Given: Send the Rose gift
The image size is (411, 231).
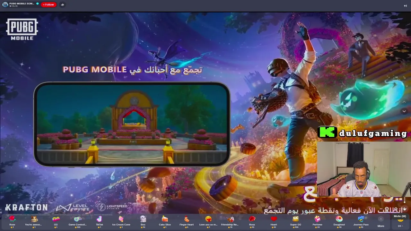Looking at the screenshot, I should (x=12, y=221).
